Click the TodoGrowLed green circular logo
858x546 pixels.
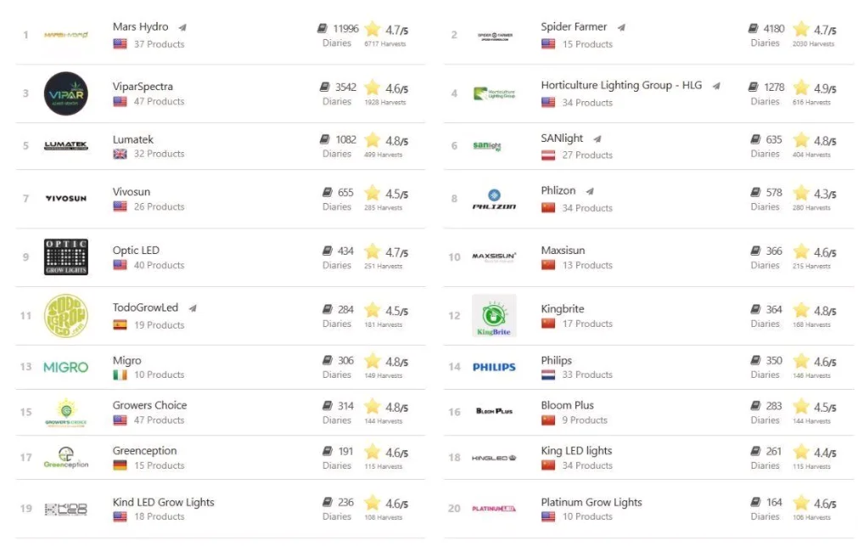[x=65, y=315]
